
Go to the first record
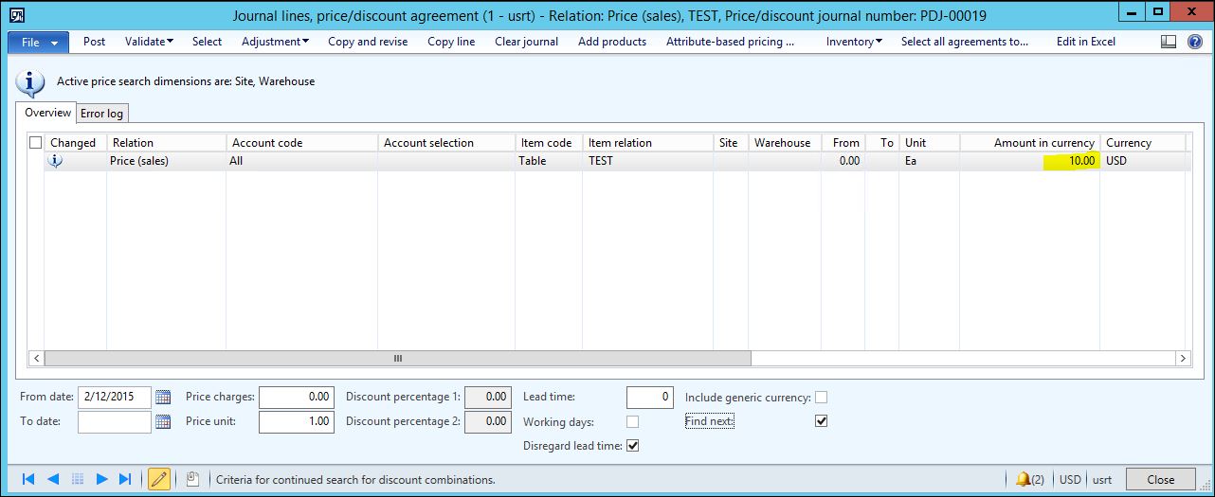coord(27,480)
